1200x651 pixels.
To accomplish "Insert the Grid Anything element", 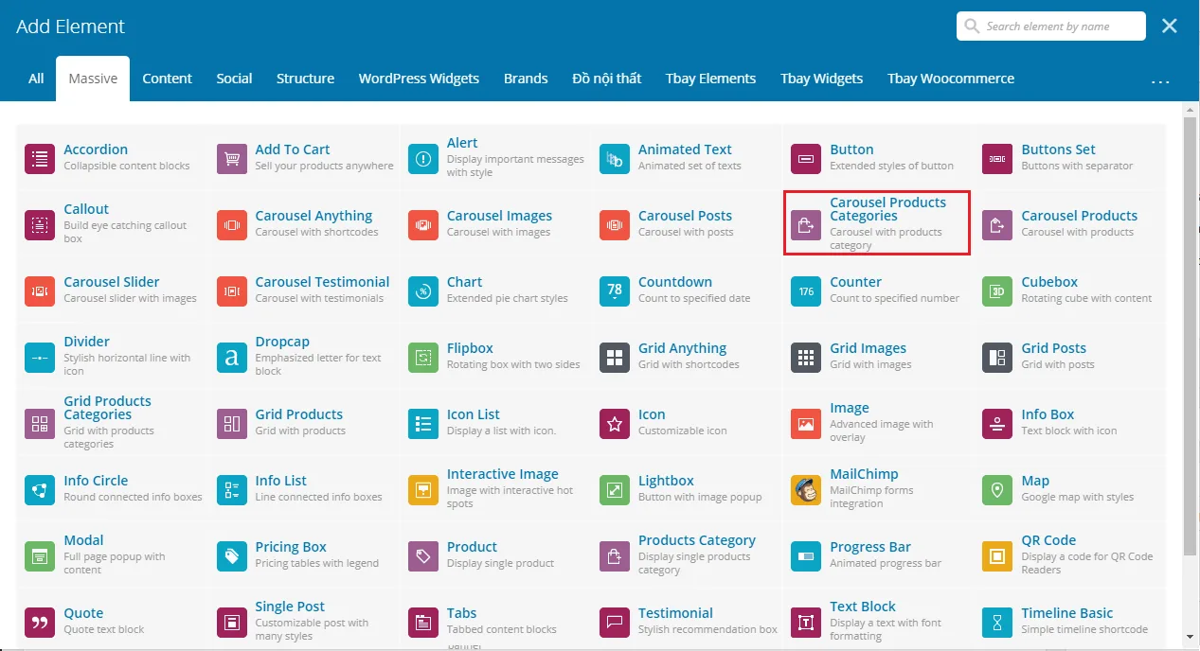I will [687, 356].
